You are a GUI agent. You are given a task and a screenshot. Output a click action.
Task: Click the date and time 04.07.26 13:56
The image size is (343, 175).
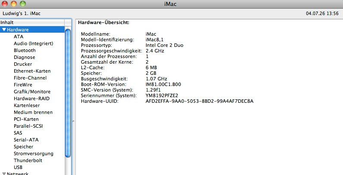click(x=322, y=13)
